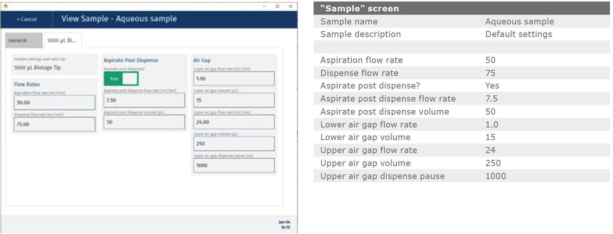Viewport: 613px width, 234px height.
Task: Click the Upper air gap flow rate field
Action: pos(234,122)
